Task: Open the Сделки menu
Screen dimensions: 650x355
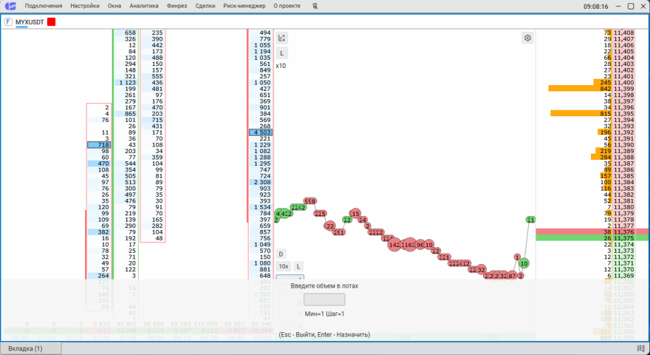Action: 205,6
